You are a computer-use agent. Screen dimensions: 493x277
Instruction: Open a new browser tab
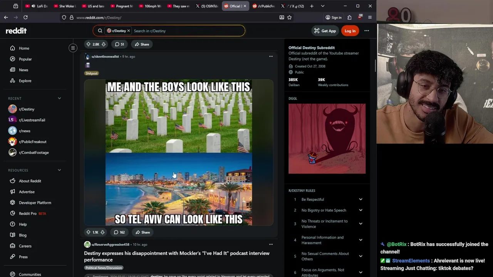(312, 6)
